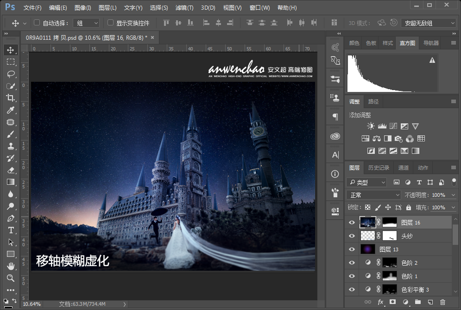Lock transparent pixels button
The width and height of the screenshot is (461, 310).
coord(367,207)
